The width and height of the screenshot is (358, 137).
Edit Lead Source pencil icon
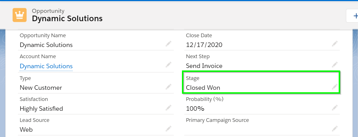click(168, 129)
